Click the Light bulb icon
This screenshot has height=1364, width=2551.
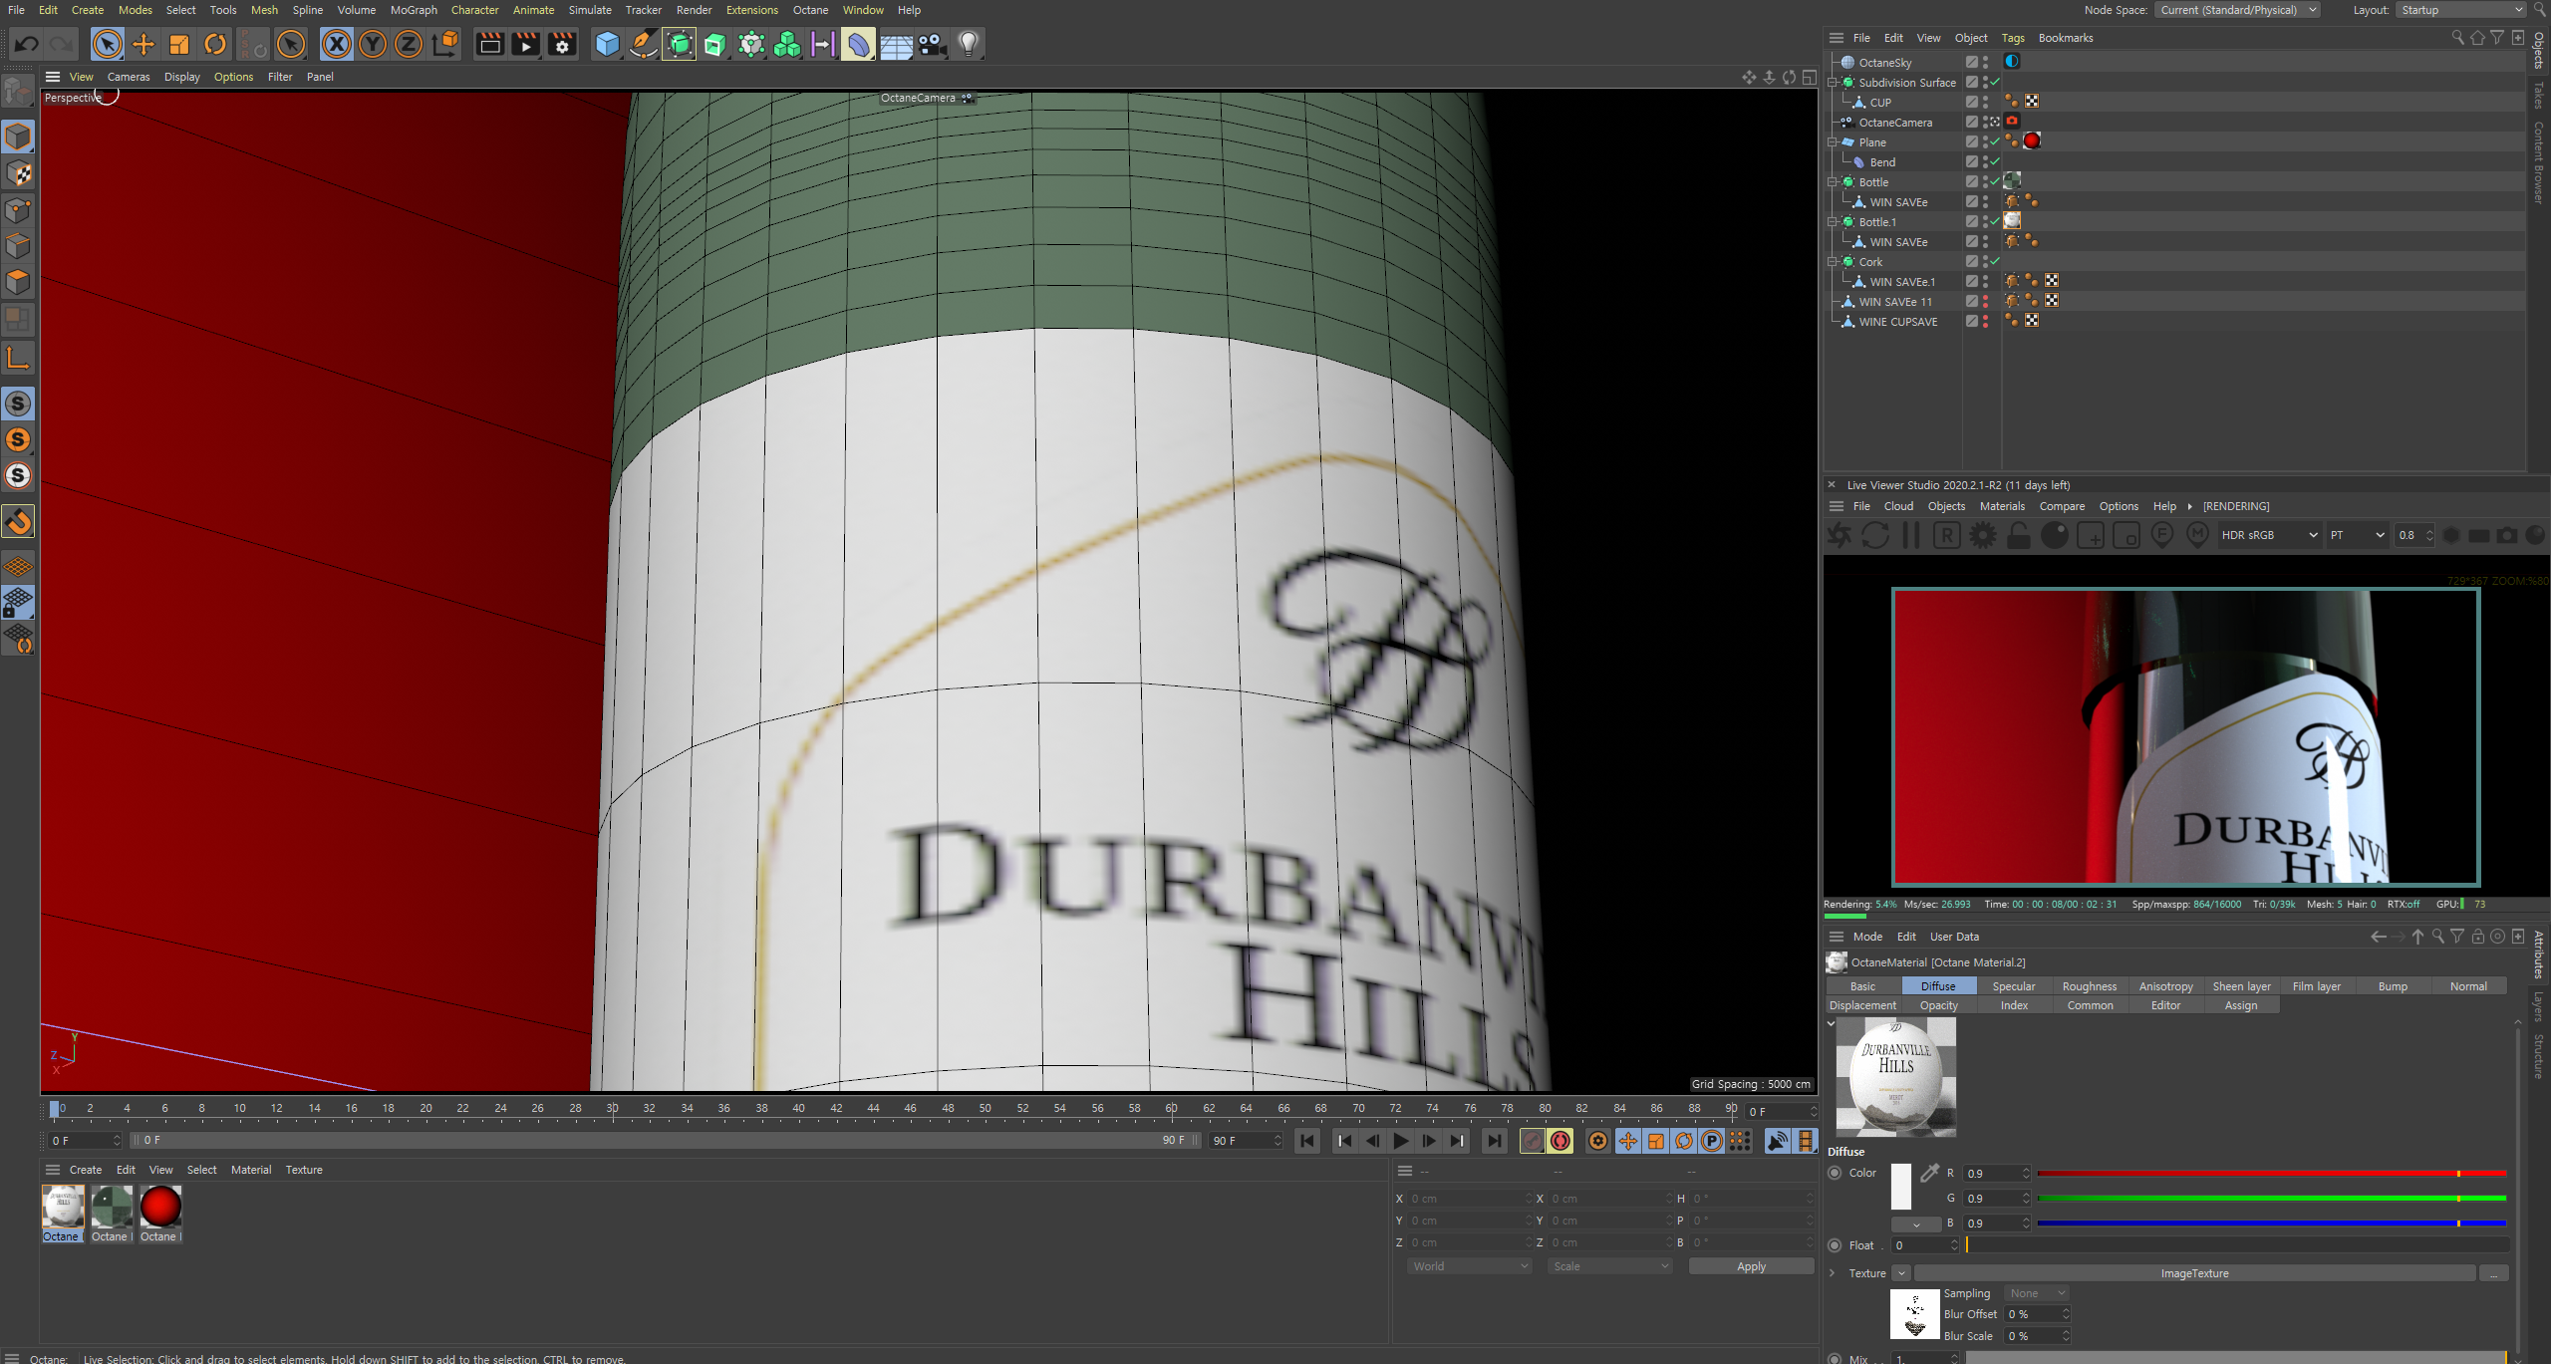coord(969,44)
